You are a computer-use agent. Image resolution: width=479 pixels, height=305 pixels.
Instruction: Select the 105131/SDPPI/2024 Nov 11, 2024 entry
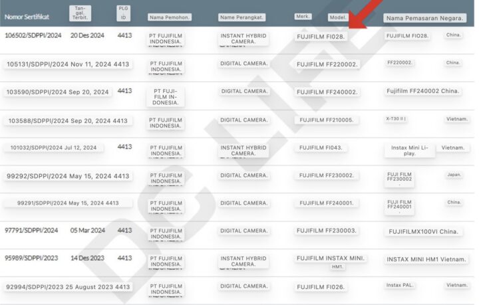coord(68,64)
